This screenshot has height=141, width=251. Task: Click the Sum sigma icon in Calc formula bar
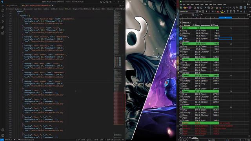[198, 15]
